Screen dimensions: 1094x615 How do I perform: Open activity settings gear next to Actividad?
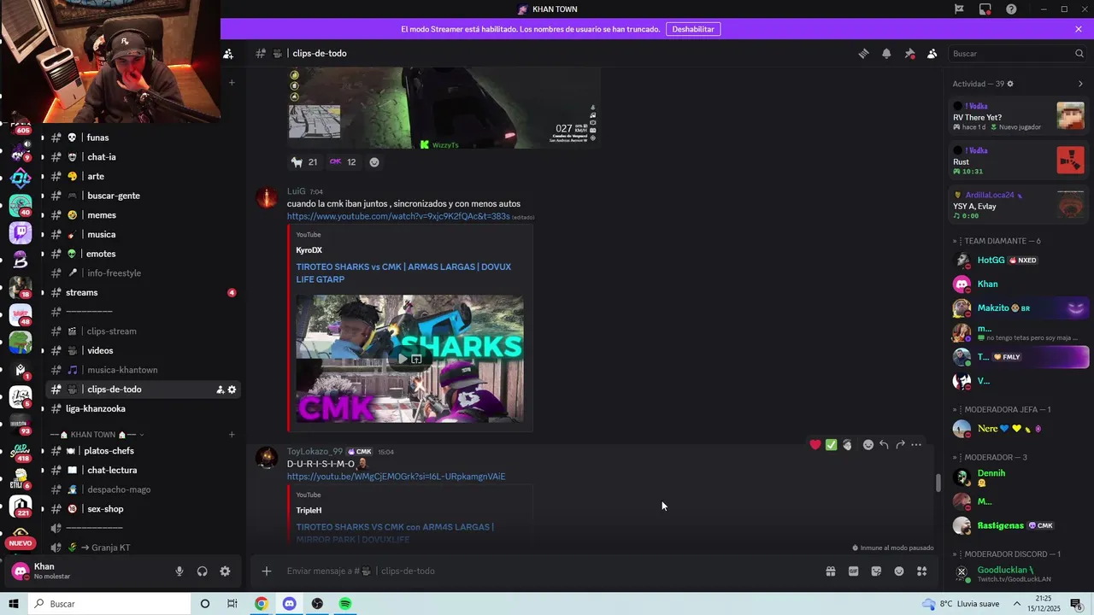[x=1010, y=84]
